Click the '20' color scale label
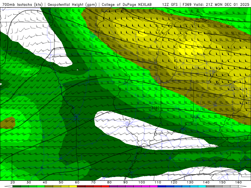 pos(13,182)
